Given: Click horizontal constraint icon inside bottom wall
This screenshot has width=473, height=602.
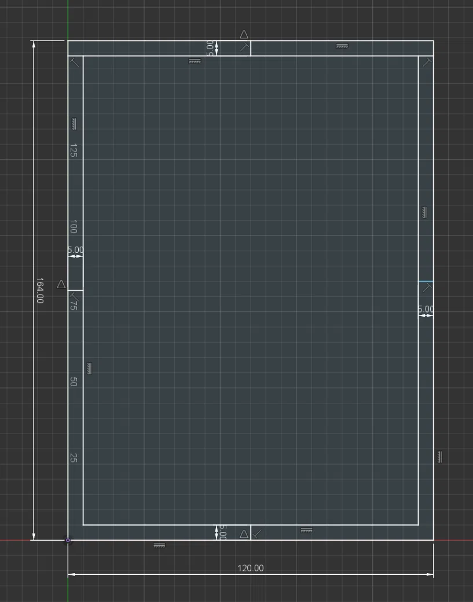Looking at the screenshot, I should pyautogui.click(x=306, y=531).
